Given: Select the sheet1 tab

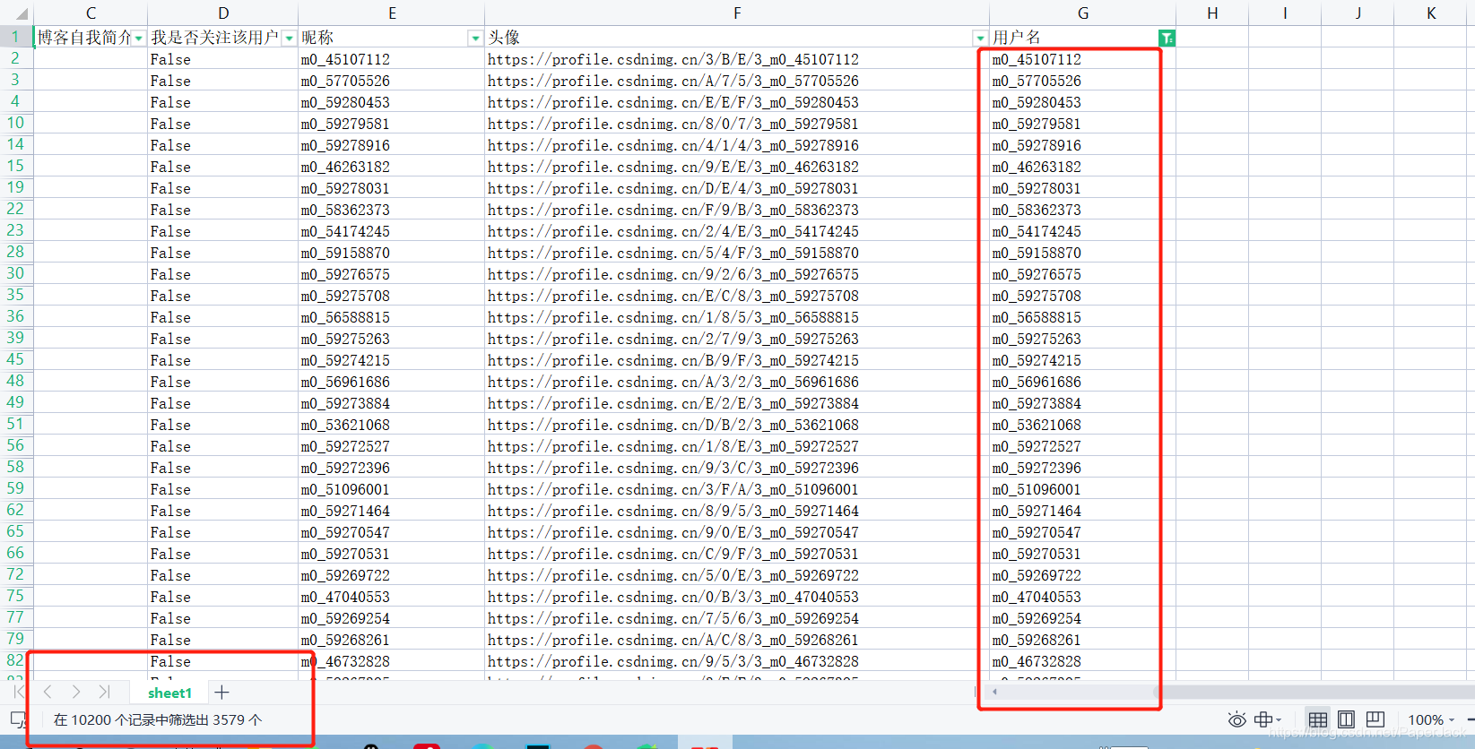Looking at the screenshot, I should 169,693.
